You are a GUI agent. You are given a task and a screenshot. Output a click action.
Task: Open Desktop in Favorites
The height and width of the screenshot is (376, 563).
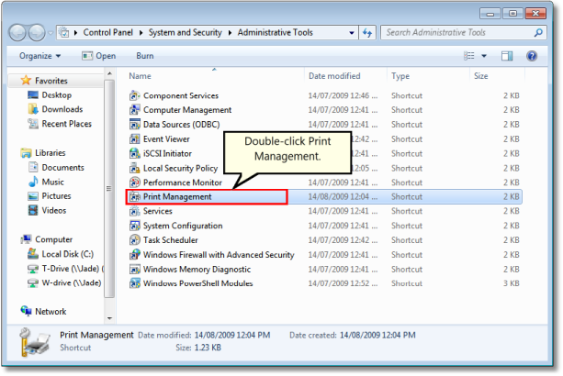pyautogui.click(x=50, y=95)
